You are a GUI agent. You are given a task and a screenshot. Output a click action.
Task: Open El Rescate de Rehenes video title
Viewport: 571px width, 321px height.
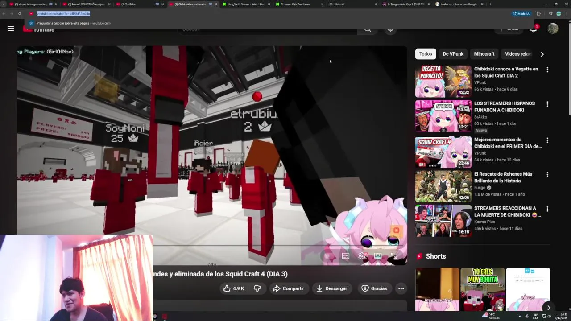(x=503, y=177)
